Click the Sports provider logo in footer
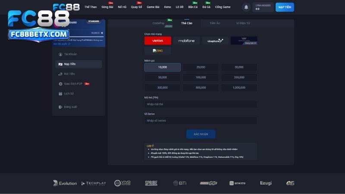The image size is (345, 194). coord(237,183)
